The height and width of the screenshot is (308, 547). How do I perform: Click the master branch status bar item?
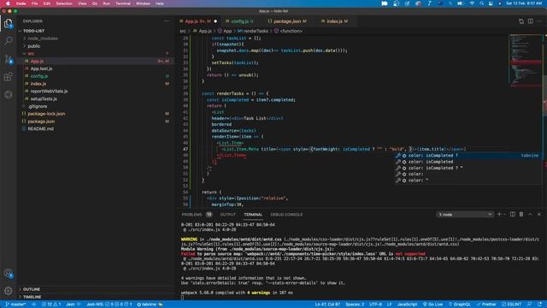(x=15, y=305)
